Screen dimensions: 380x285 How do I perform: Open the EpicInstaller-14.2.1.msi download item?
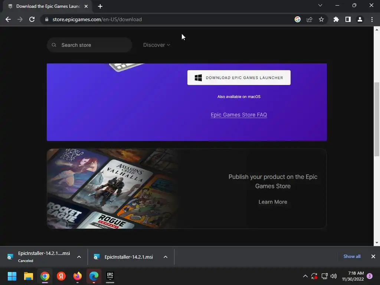(125, 257)
